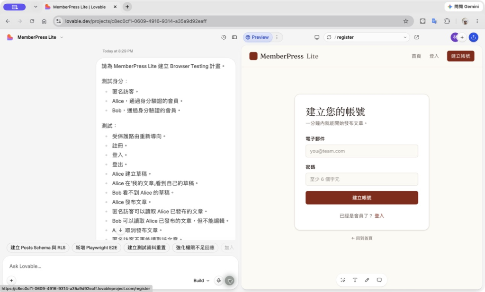This screenshot has width=485, height=292.
Task: Focus the 電子郵件 email input field
Action: [x=361, y=151]
